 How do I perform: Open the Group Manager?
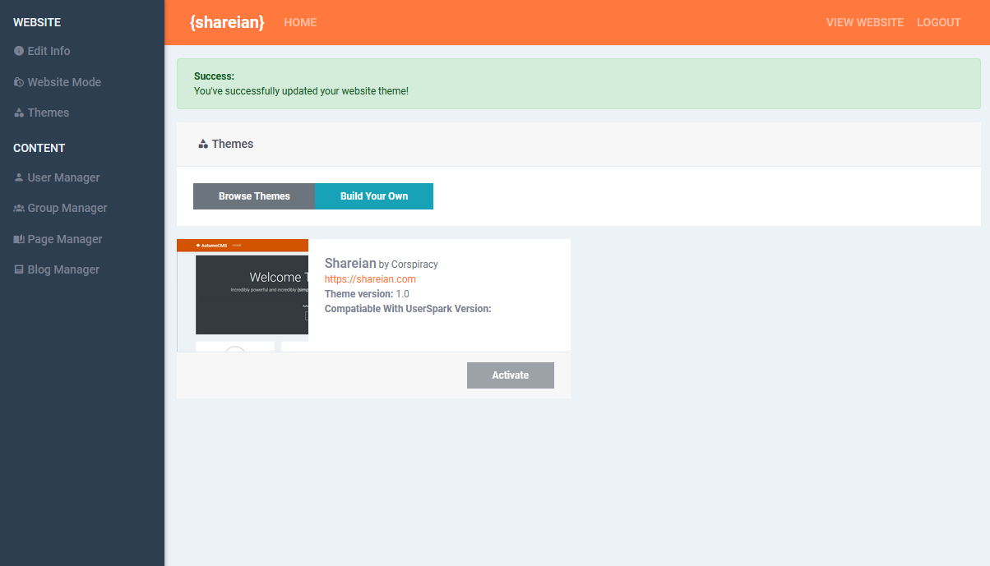click(67, 208)
